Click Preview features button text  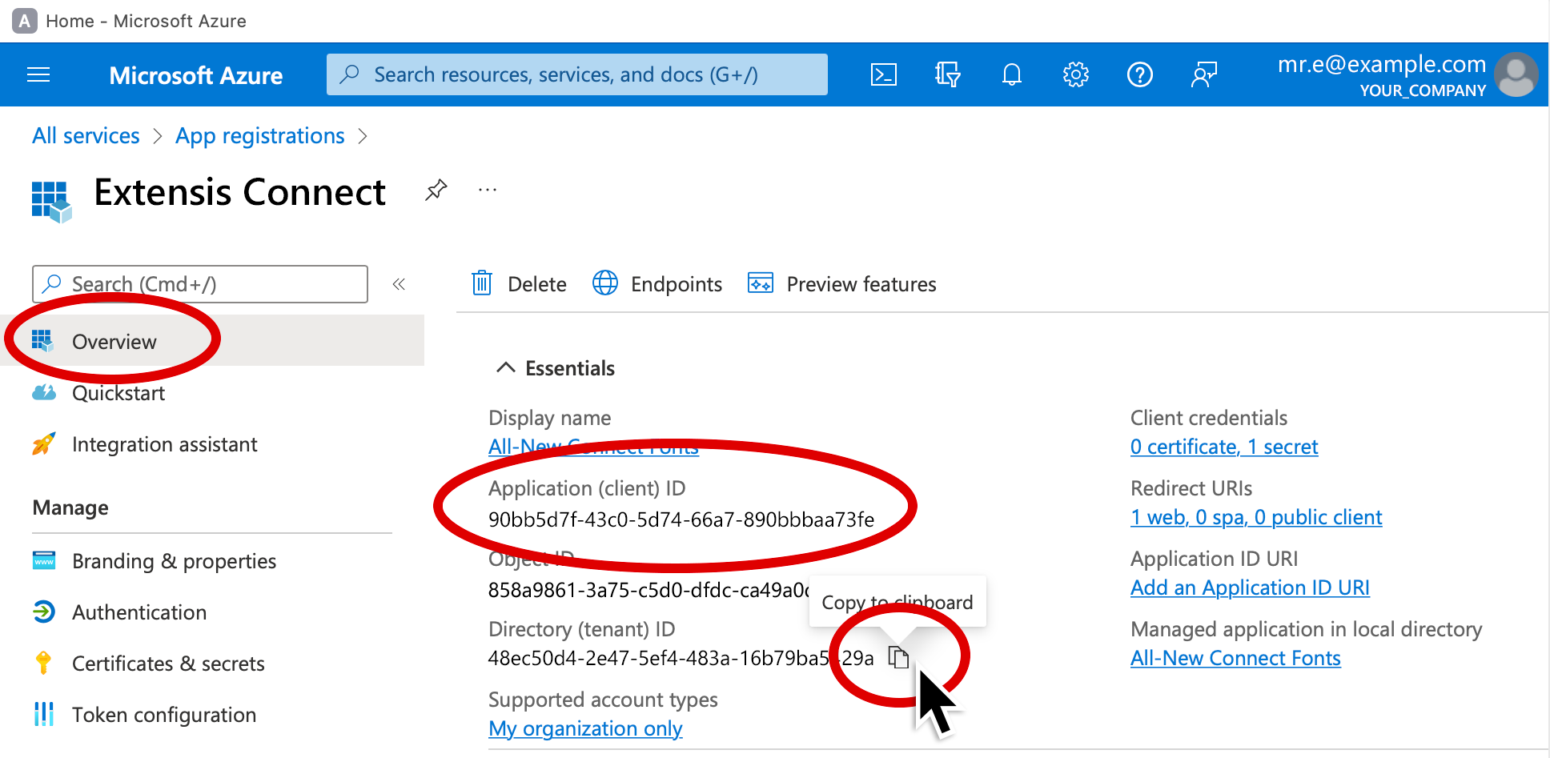point(861,284)
